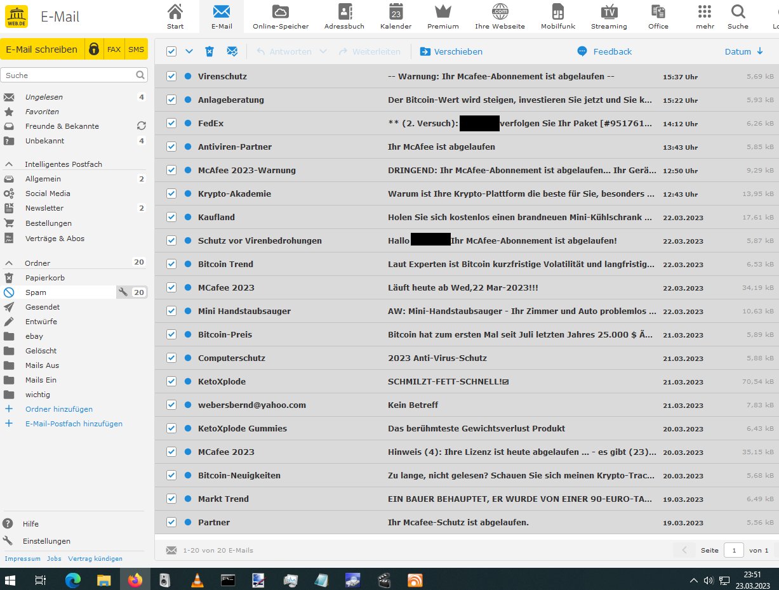Viewport: 779px width, 590px height.
Task: Open the mehr apps grid
Action: 705,11
